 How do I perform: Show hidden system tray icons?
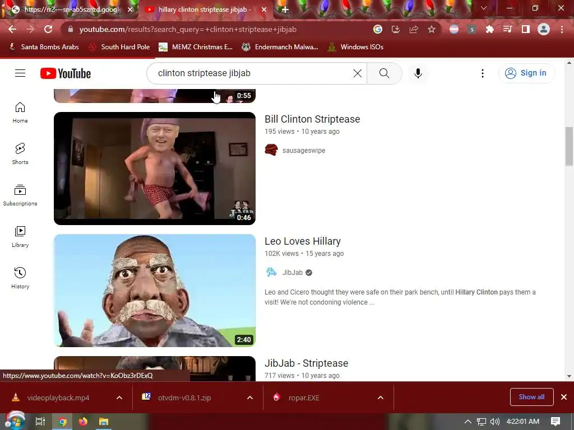468,422
